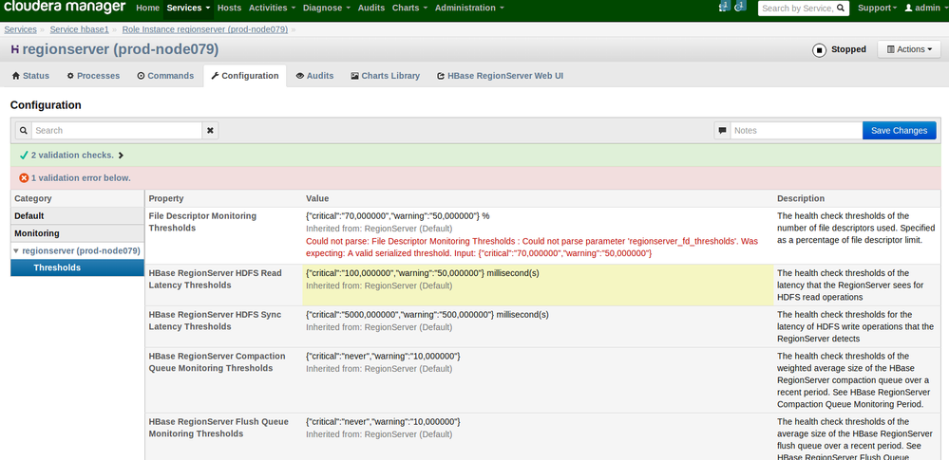Collapse the regionserver (prod-node079) category
949x460 pixels.
(16, 251)
